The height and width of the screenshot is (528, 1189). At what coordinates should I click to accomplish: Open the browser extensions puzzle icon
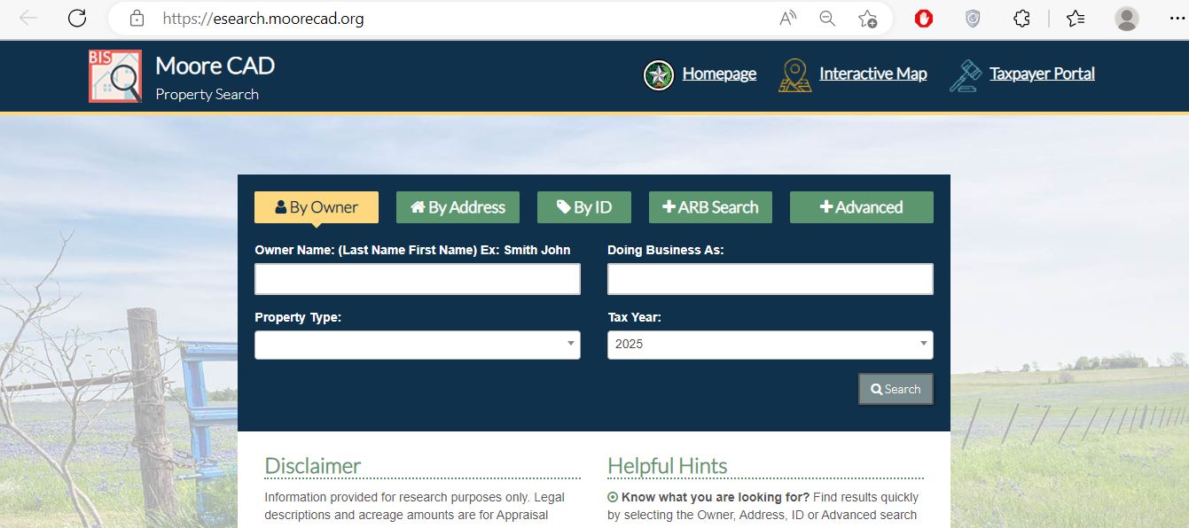coord(1021,19)
